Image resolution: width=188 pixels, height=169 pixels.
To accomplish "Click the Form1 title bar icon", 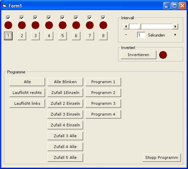I will (4, 6).
